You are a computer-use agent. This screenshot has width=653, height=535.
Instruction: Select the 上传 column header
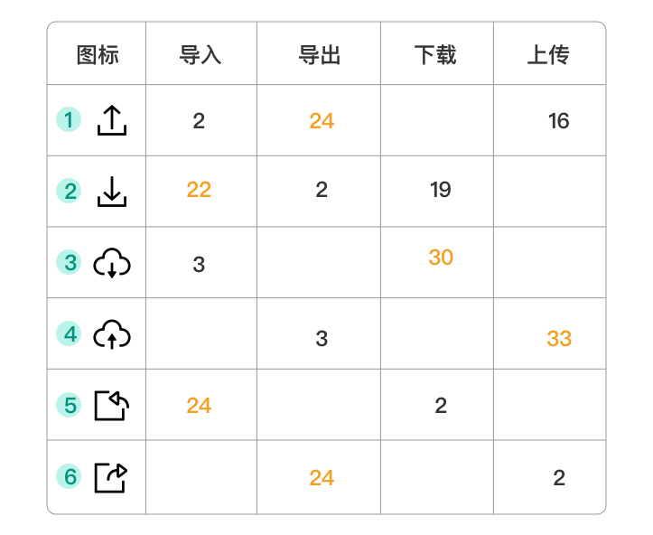[548, 55]
